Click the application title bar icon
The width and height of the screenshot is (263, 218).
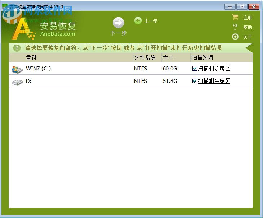5,6
